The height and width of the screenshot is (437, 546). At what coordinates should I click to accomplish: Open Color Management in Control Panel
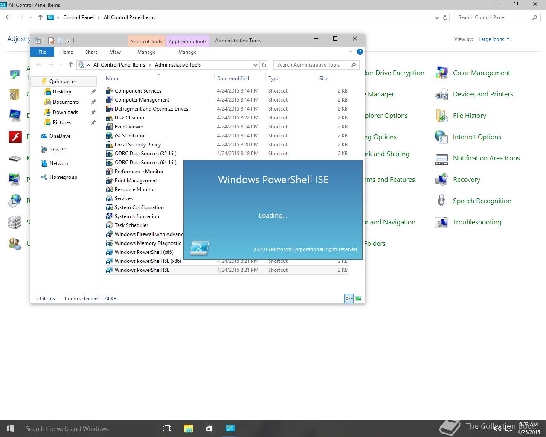[441, 73]
